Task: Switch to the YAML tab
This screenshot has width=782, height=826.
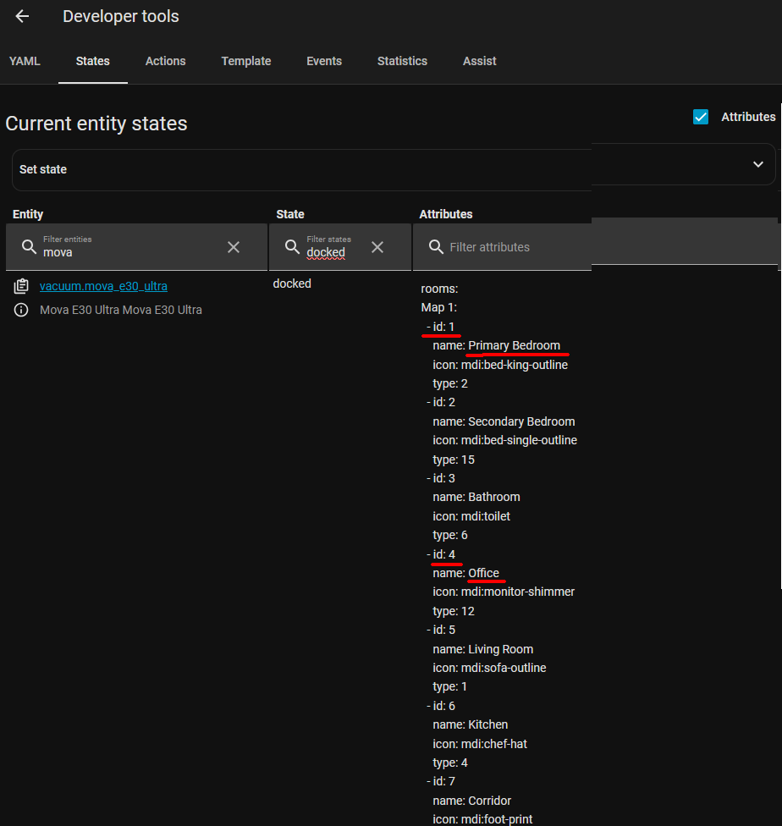Action: 25,61
